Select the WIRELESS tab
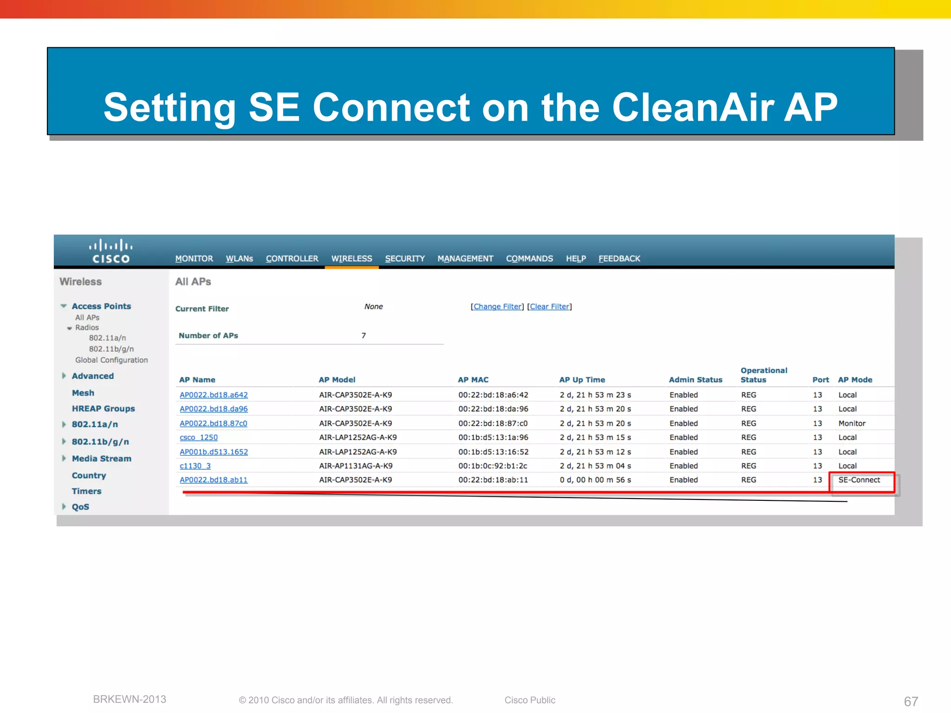The height and width of the screenshot is (713, 951). [x=352, y=259]
